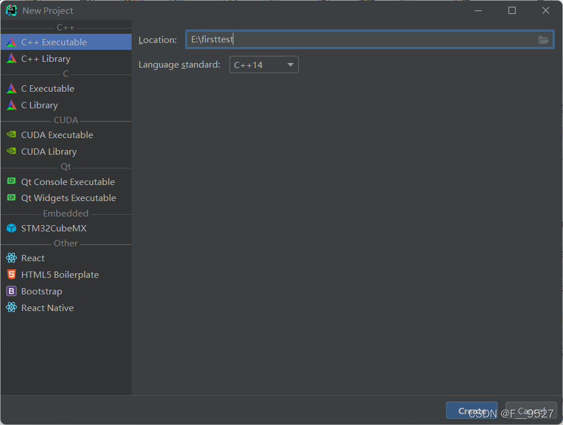
Task: Click the Create button
Action: point(471,411)
